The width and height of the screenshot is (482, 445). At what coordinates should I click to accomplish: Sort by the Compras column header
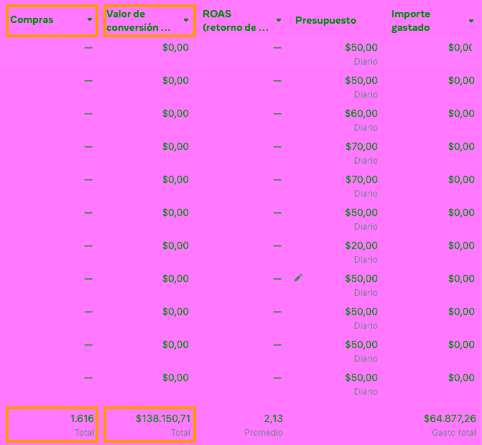coord(32,20)
